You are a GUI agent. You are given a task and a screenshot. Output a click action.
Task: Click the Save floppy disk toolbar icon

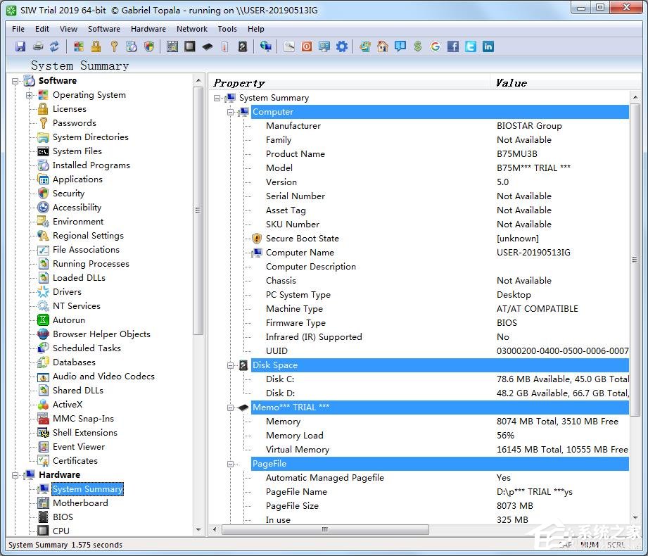point(20,46)
